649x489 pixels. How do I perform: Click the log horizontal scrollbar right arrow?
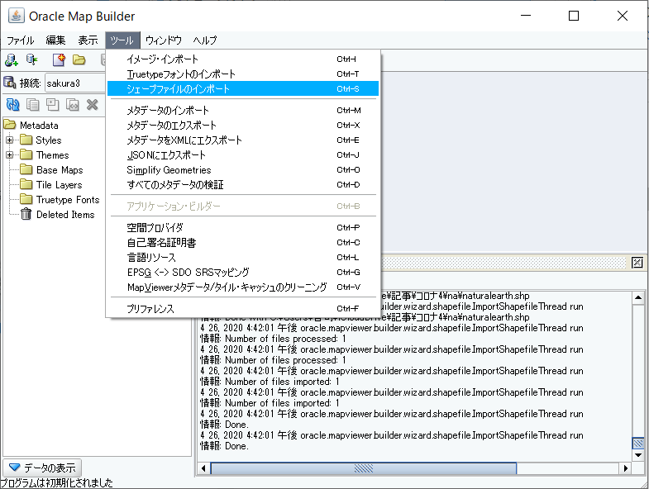tap(625, 468)
